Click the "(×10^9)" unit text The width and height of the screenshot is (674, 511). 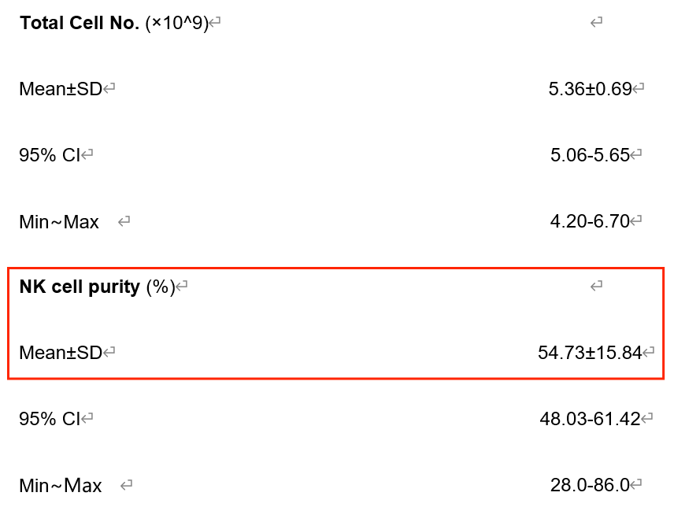pyautogui.click(x=176, y=23)
